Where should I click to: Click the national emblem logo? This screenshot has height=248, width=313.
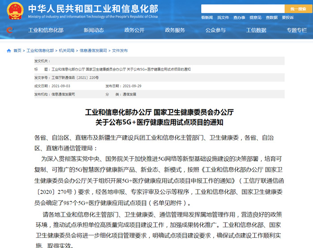click(x=15, y=11)
